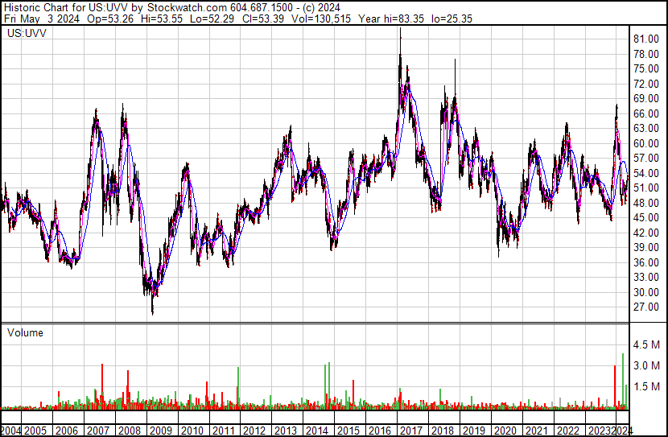This screenshot has width=668, height=437.
Task: Click the 1.5 M volume axis label
Action: point(647,386)
